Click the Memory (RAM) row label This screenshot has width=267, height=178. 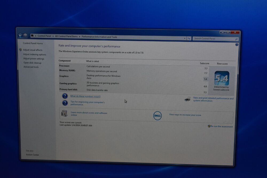pyautogui.click(x=67, y=70)
